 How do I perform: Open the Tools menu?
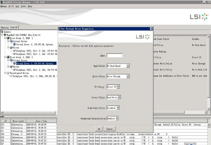point(23,6)
